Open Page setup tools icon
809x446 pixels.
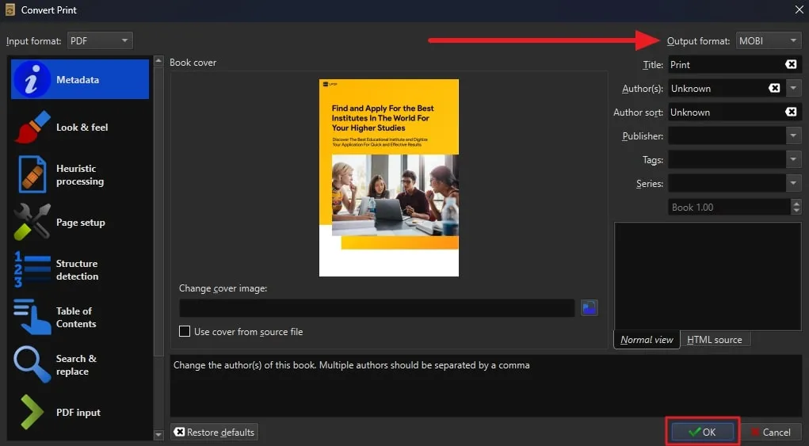pyautogui.click(x=32, y=223)
